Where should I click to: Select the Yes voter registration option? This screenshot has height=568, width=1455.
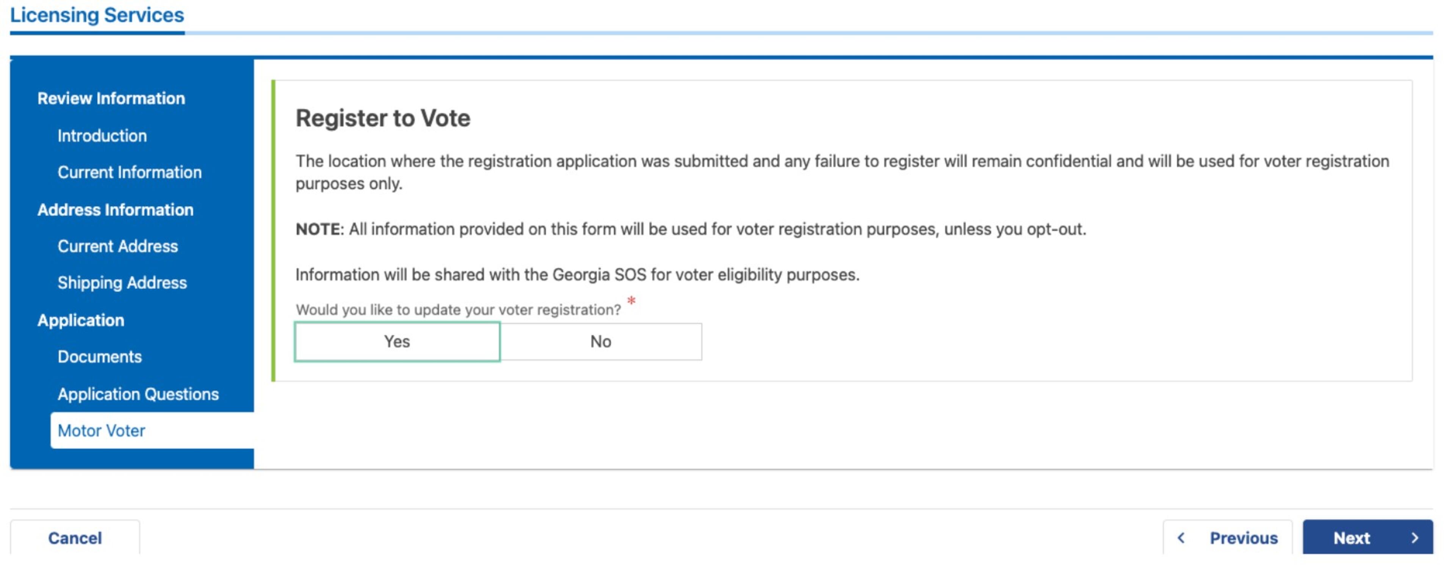(x=397, y=341)
